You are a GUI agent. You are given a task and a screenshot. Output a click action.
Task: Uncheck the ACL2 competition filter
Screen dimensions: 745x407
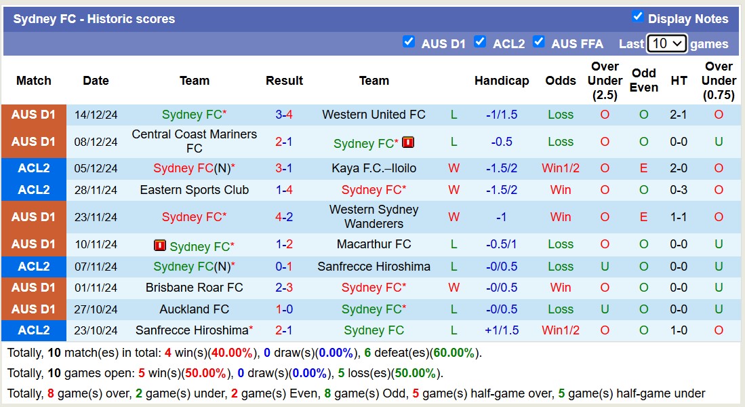(480, 41)
